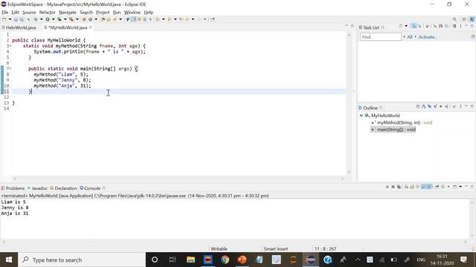
Task: Click the New Java Class green icon
Action: click(91, 19)
